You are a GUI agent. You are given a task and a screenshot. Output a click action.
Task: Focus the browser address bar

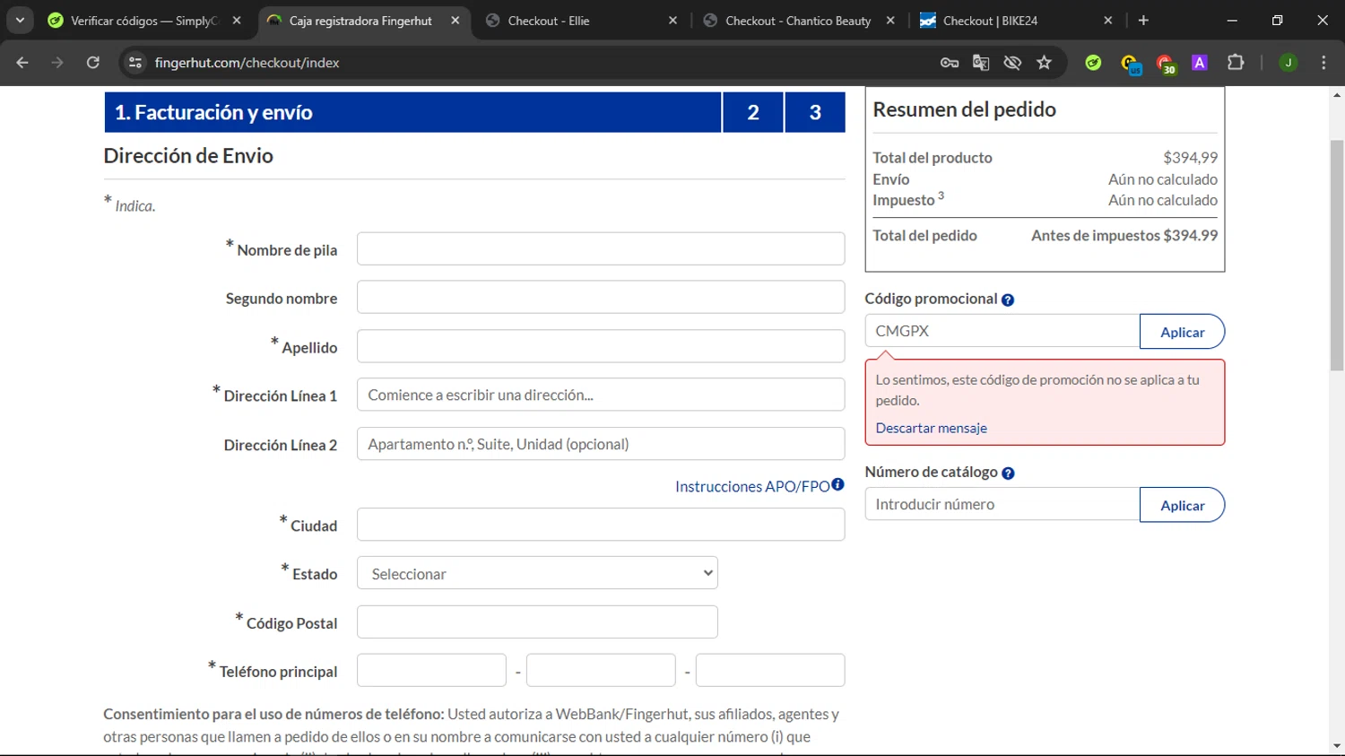538,63
